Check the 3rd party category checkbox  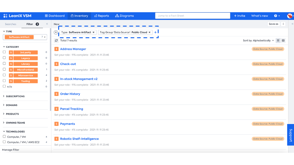click(4, 52)
